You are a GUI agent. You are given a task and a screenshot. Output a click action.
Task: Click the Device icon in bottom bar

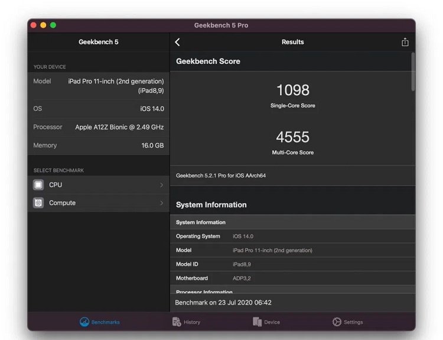[x=257, y=322]
